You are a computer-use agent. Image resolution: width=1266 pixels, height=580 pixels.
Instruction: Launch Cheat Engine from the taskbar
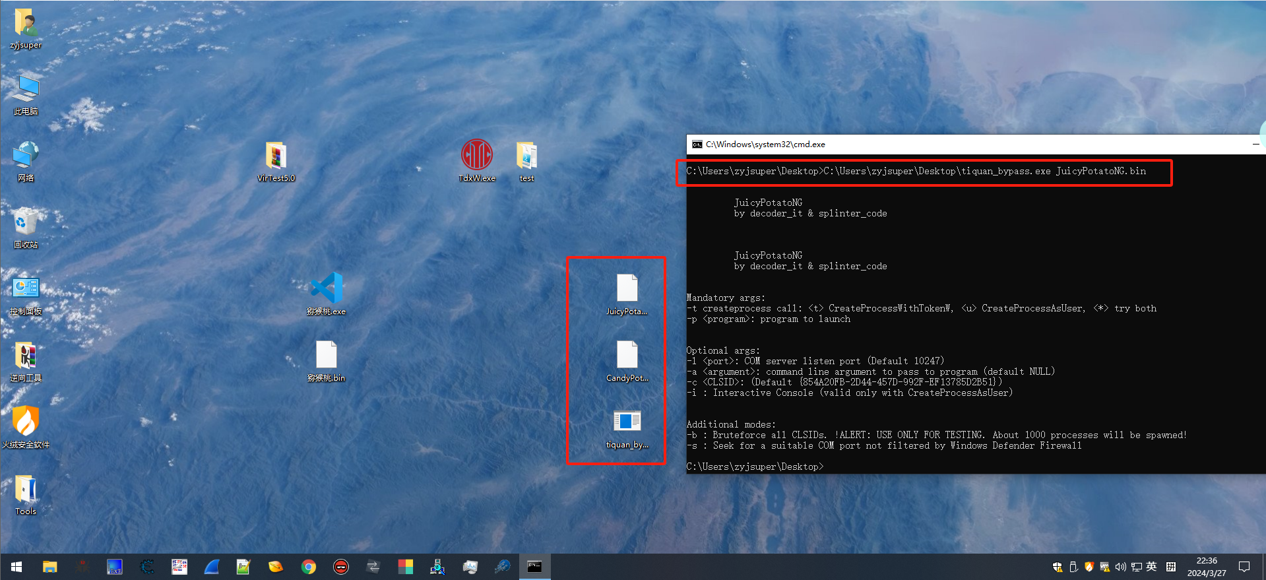pyautogui.click(x=146, y=567)
